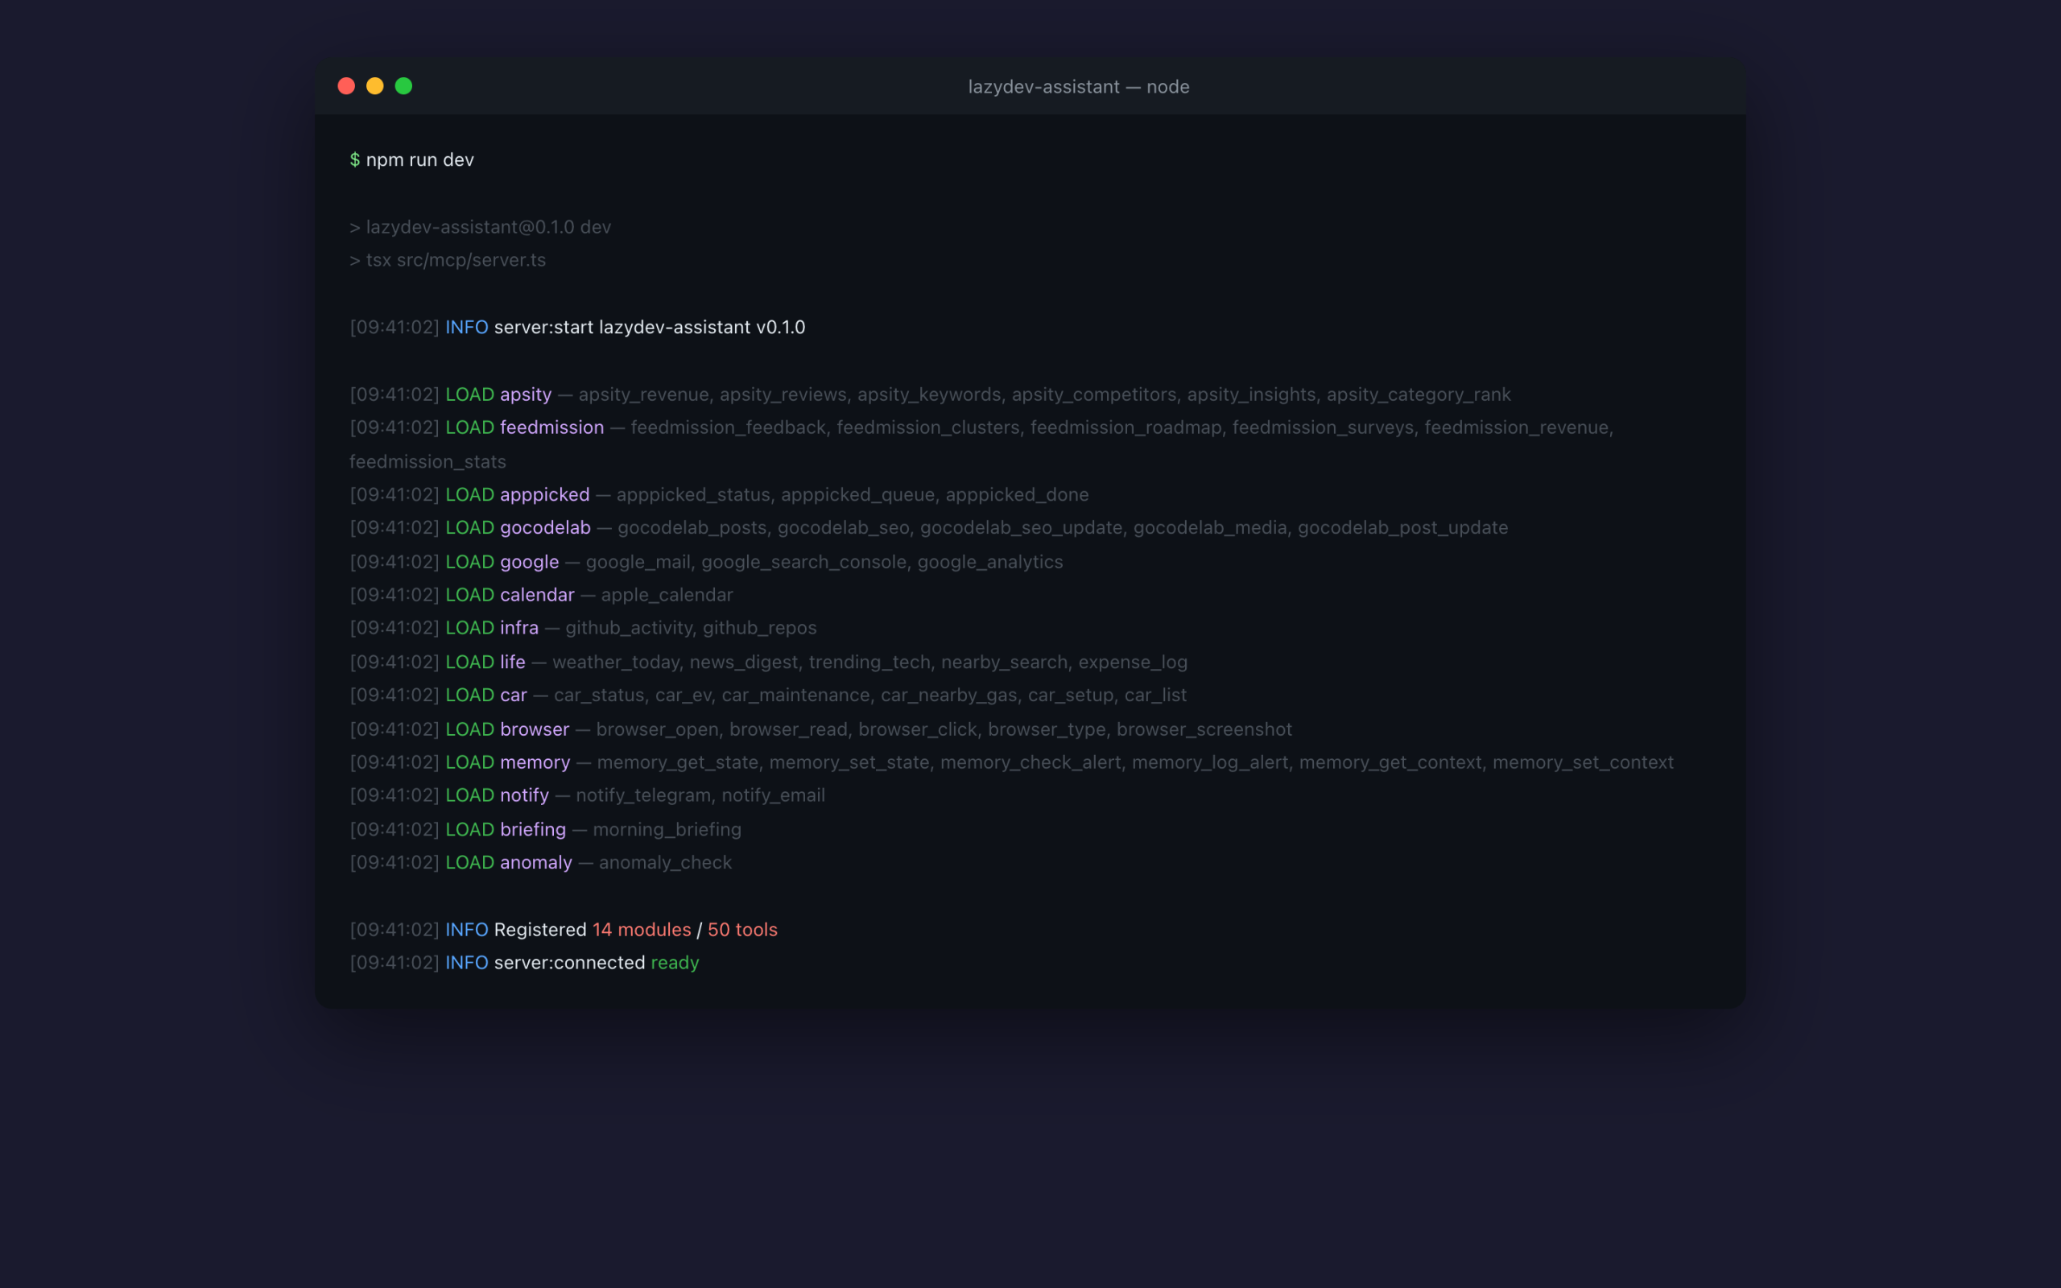Click the browser module label
The image size is (2061, 1288).
coord(534,729)
